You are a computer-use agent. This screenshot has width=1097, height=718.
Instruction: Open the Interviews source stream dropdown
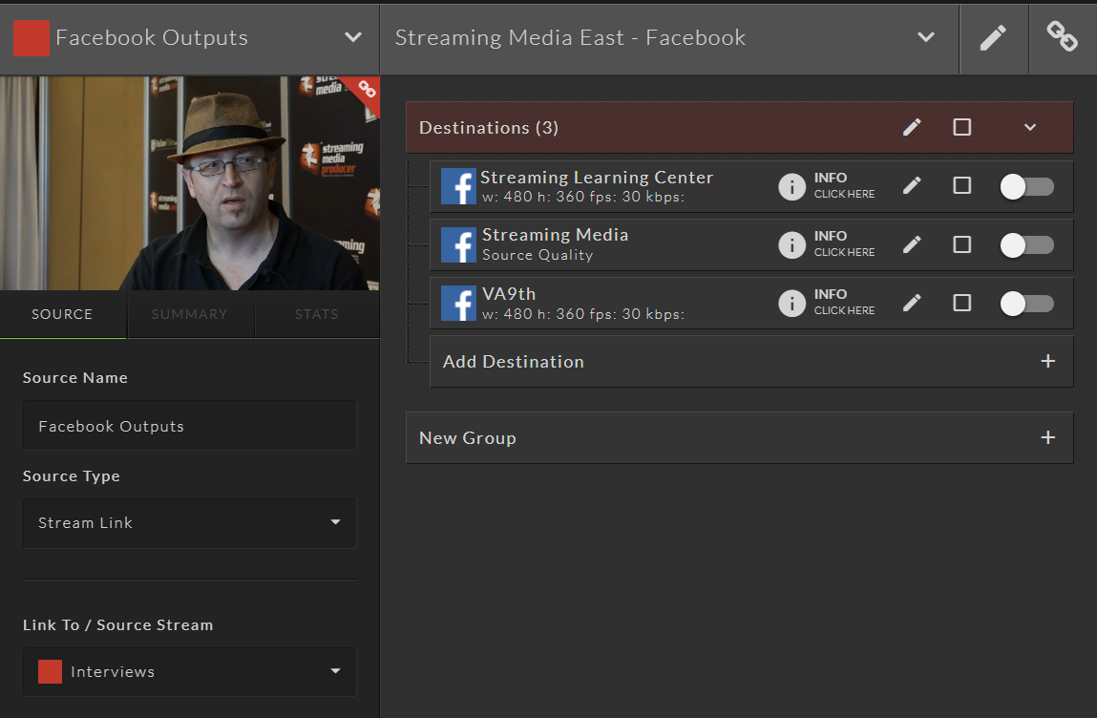click(190, 672)
